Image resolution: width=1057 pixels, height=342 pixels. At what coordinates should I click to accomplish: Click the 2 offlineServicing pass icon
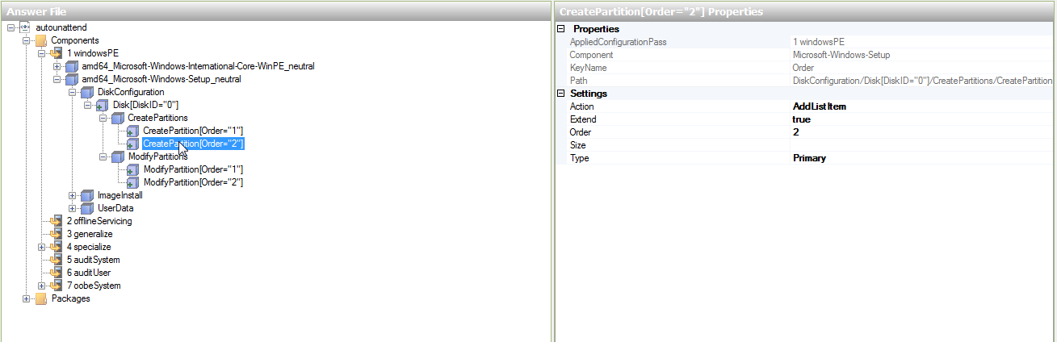pos(56,221)
